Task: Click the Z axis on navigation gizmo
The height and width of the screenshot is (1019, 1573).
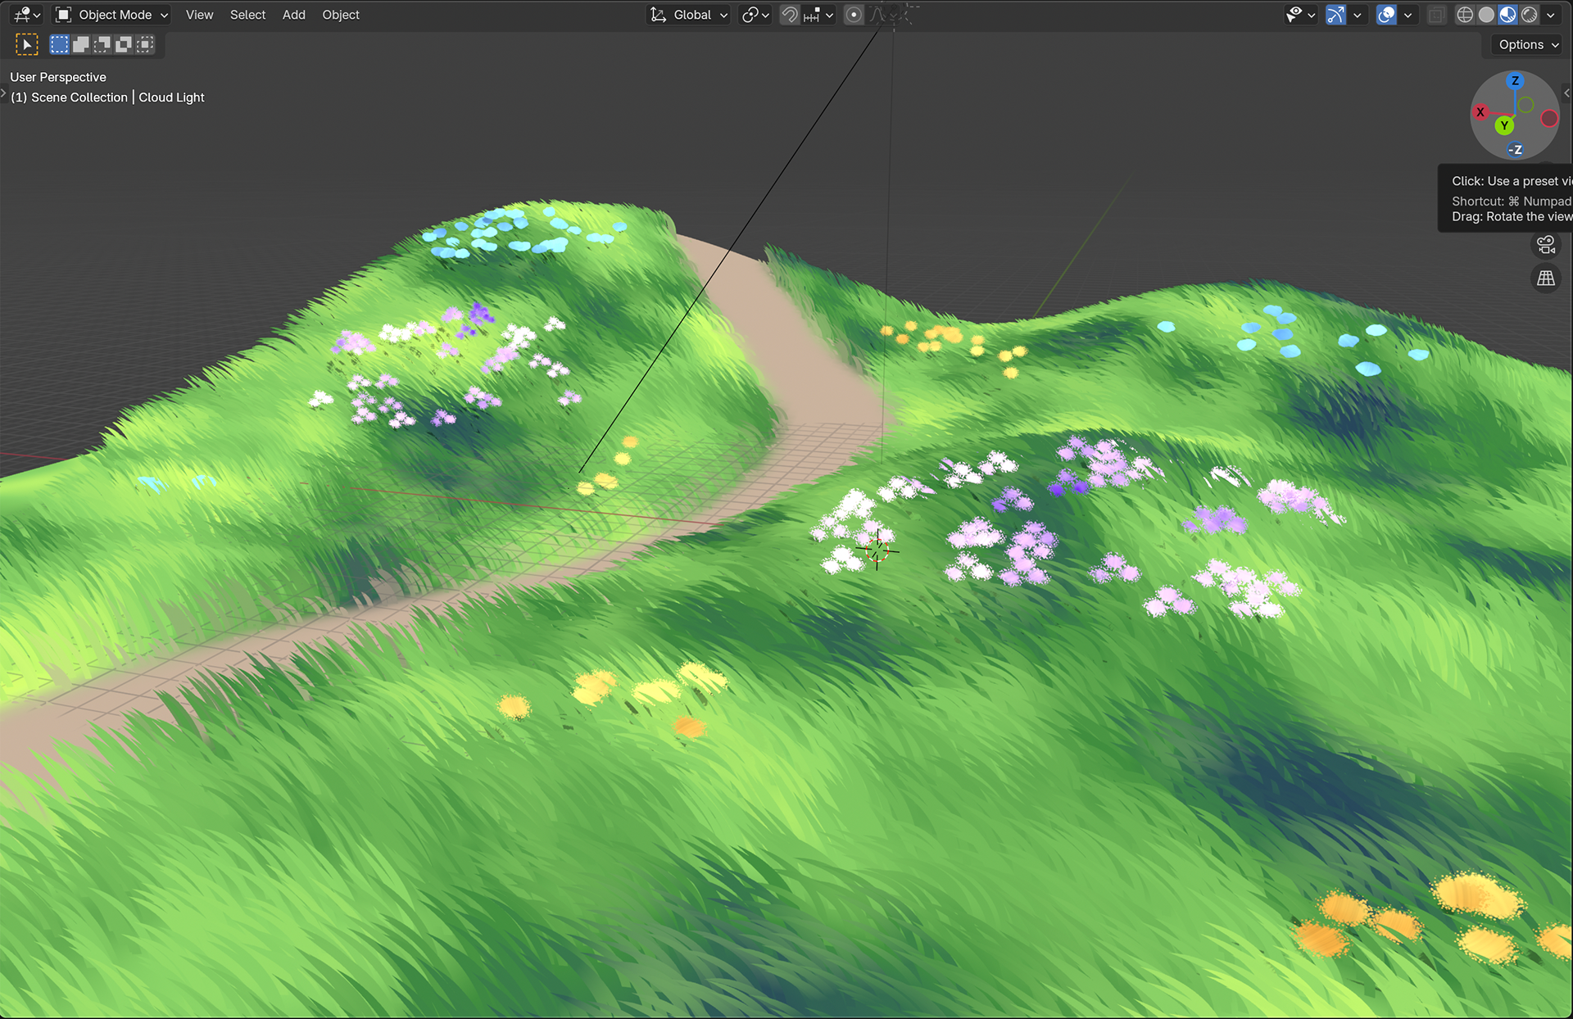Action: (1515, 80)
